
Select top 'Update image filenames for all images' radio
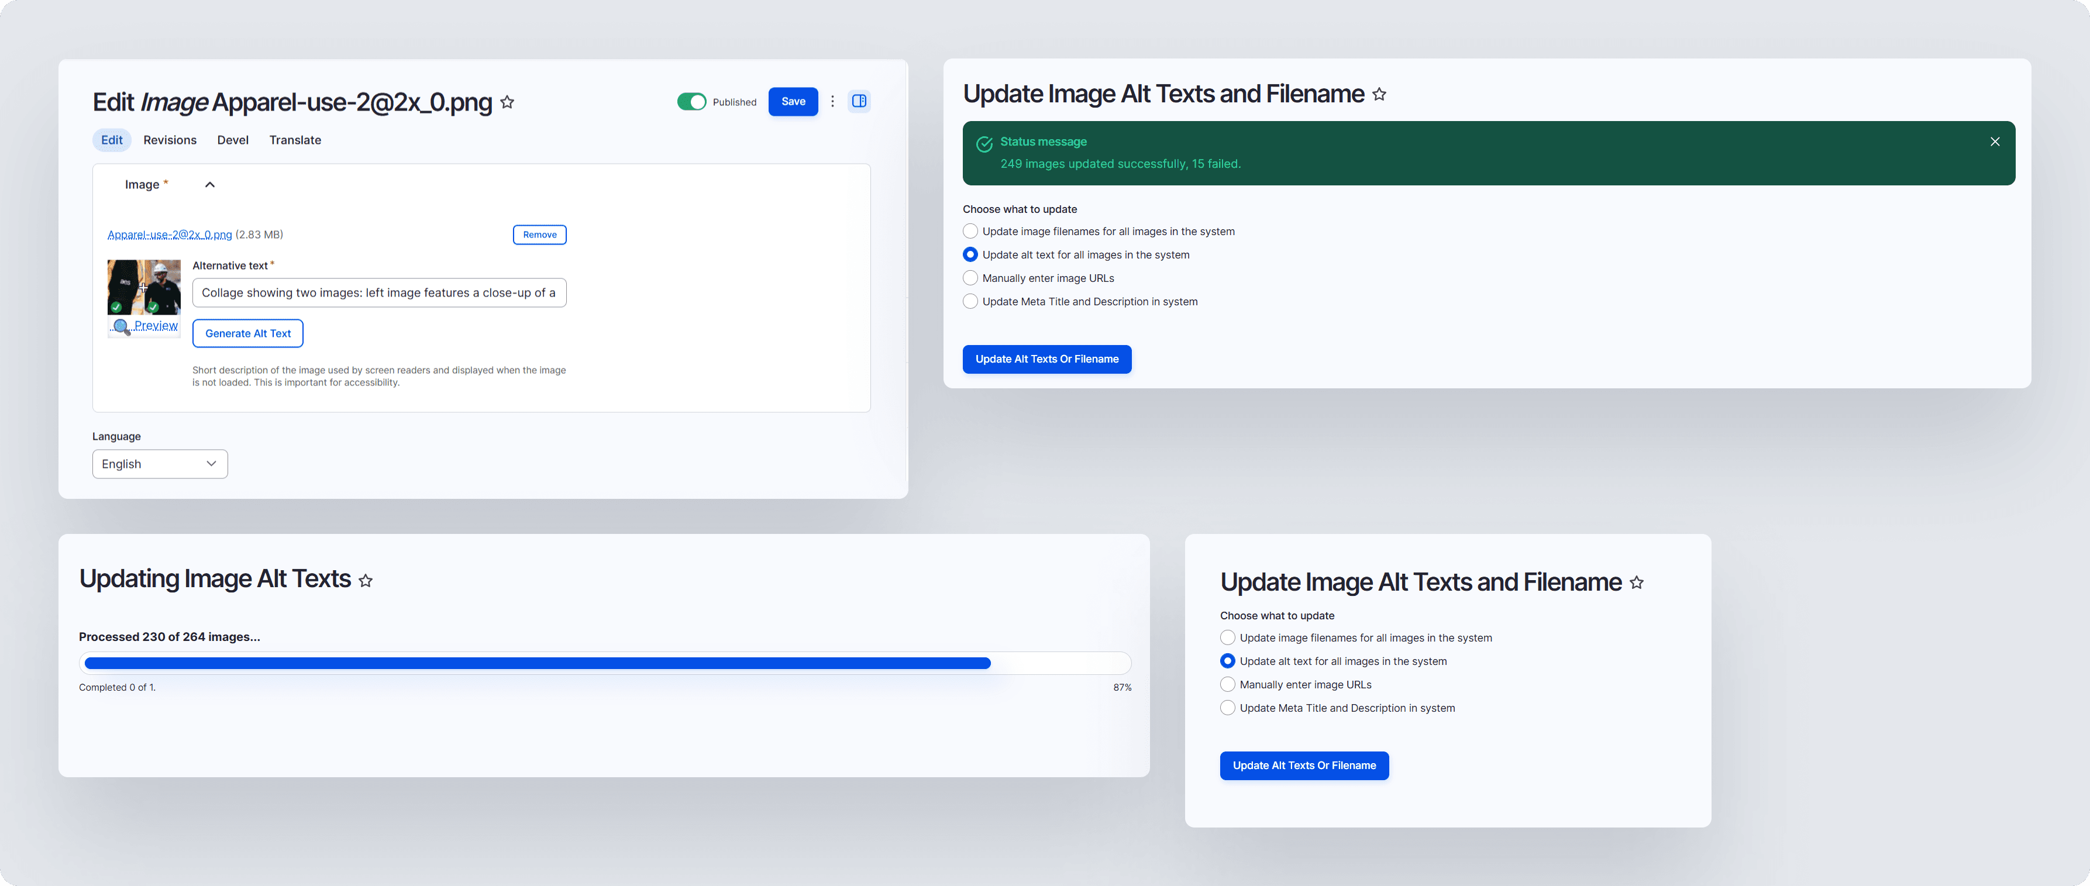970,231
